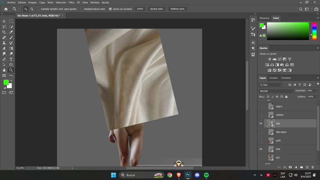
Task: Delete layer using trash icon
Action: pyautogui.click(x=313, y=167)
